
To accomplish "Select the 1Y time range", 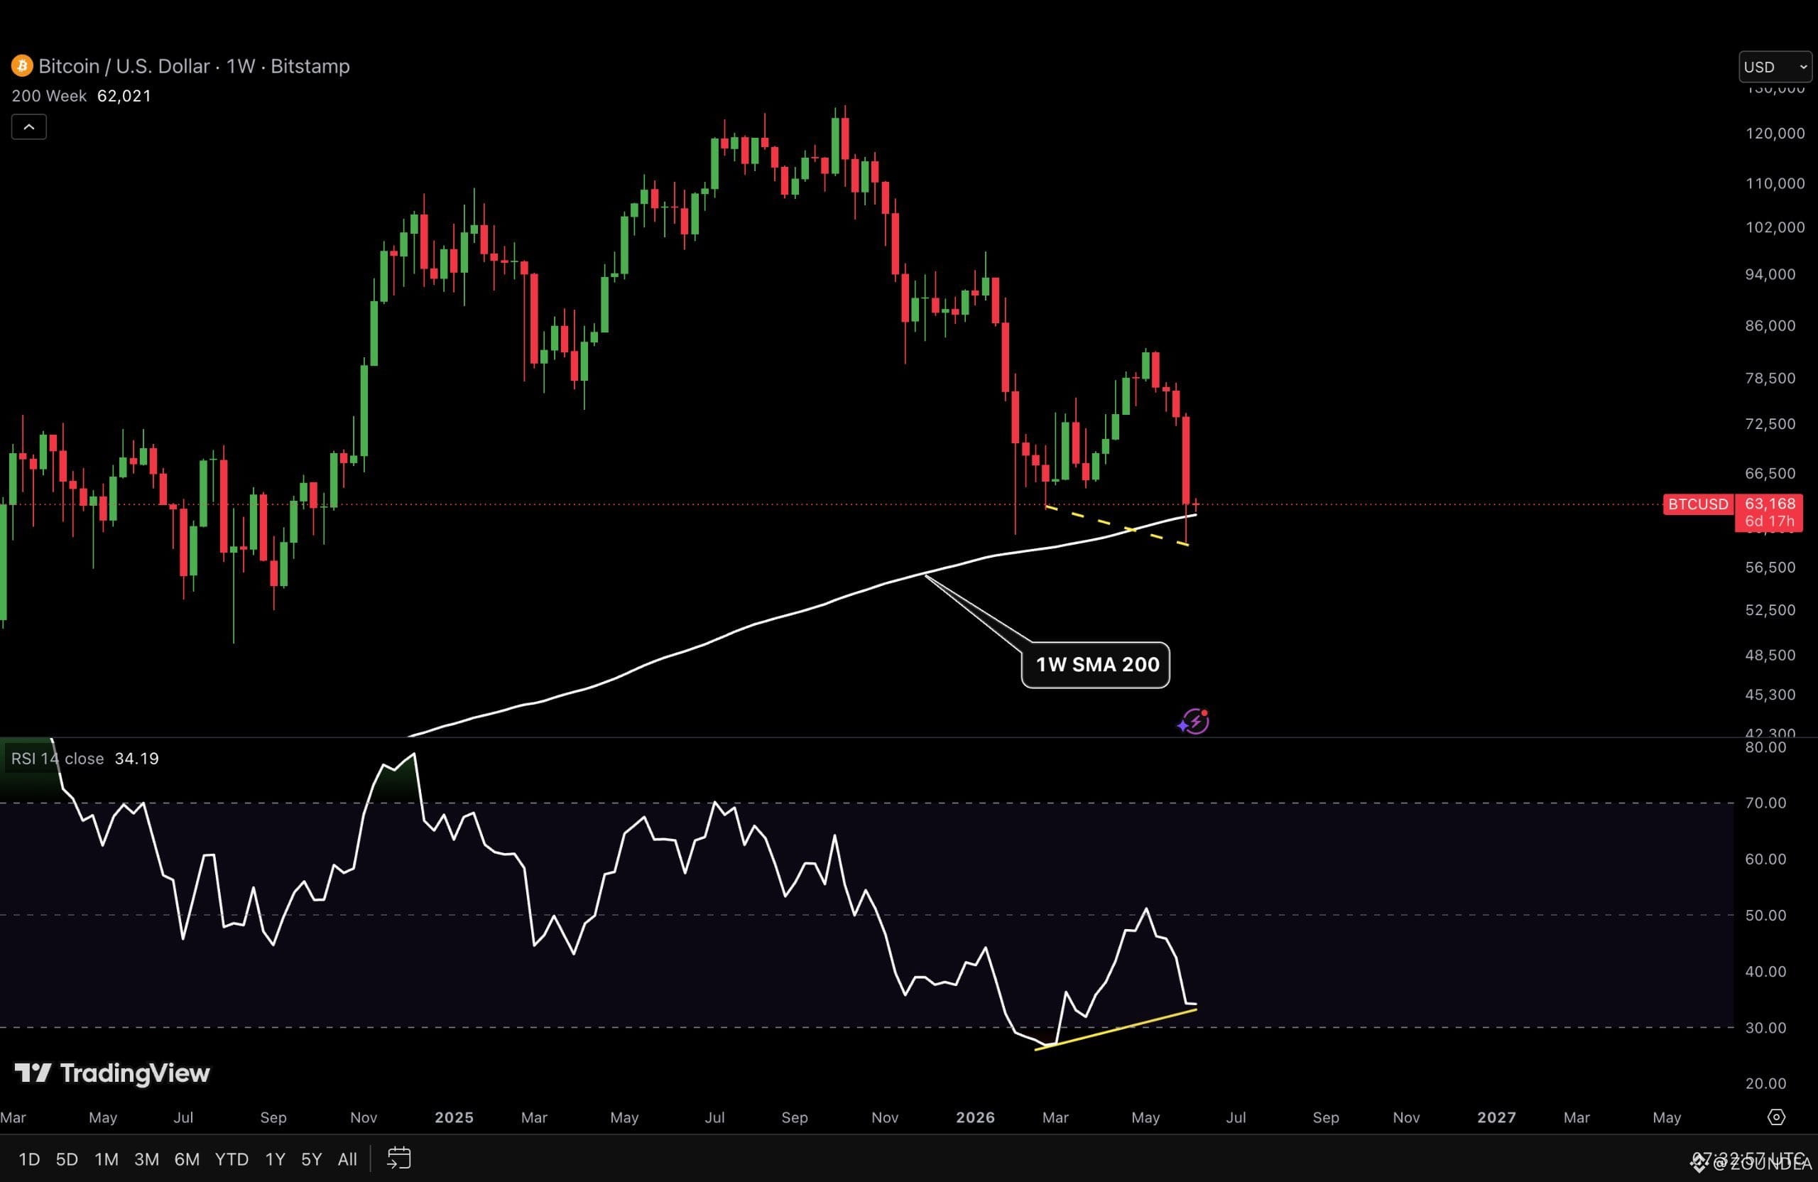I will click(275, 1159).
